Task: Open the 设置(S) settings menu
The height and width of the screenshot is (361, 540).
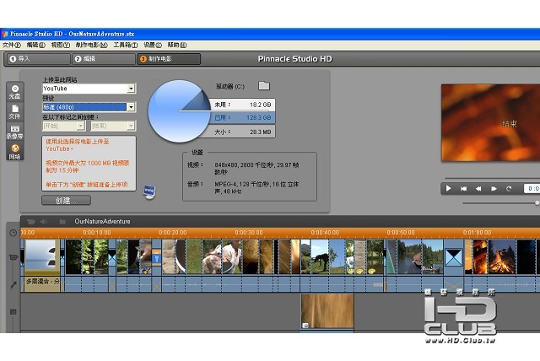Action: (x=153, y=45)
